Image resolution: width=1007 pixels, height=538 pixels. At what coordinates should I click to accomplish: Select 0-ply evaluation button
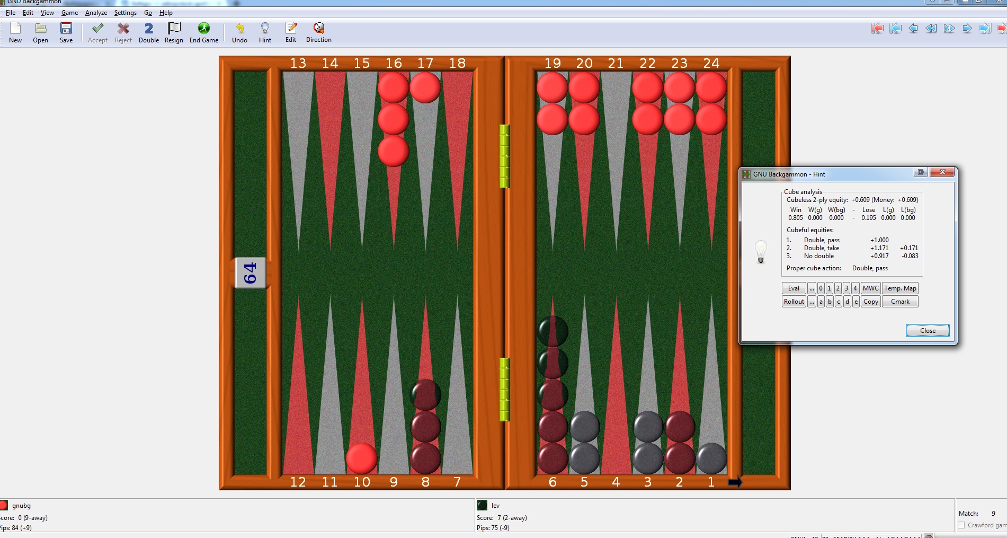(x=821, y=288)
